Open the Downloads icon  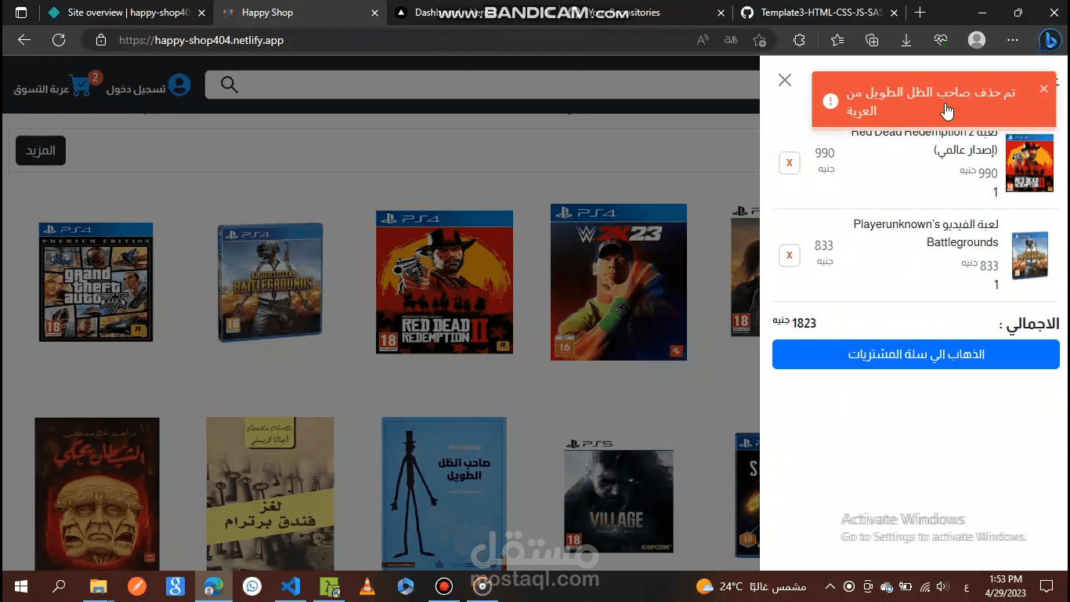906,40
